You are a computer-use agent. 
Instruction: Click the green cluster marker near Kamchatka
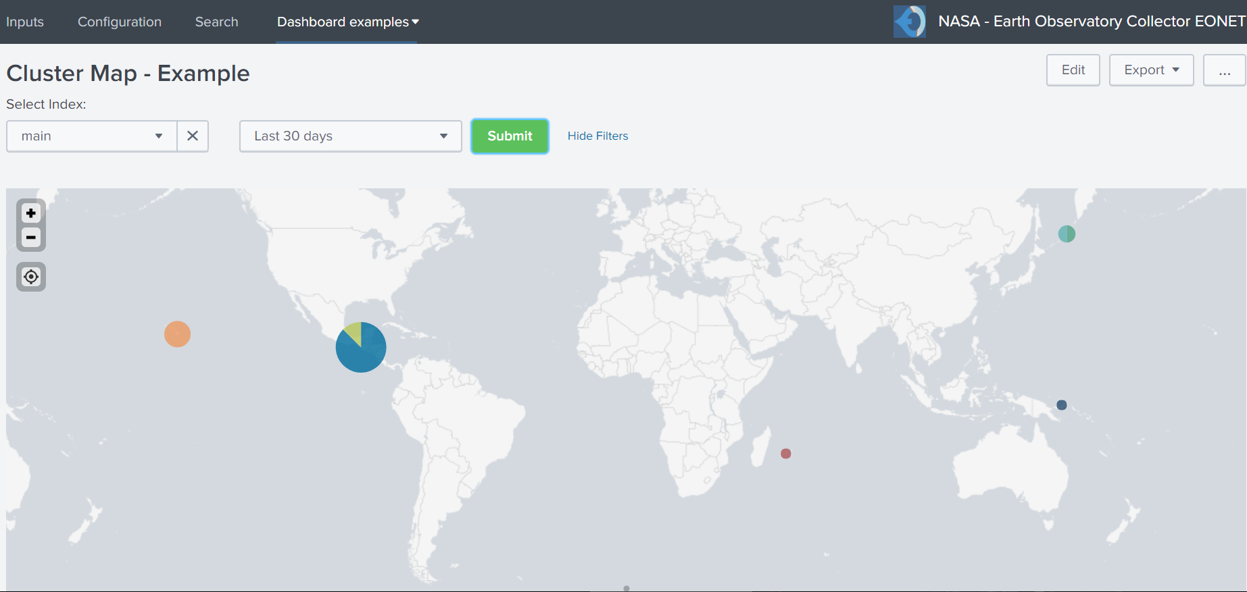[1067, 234]
